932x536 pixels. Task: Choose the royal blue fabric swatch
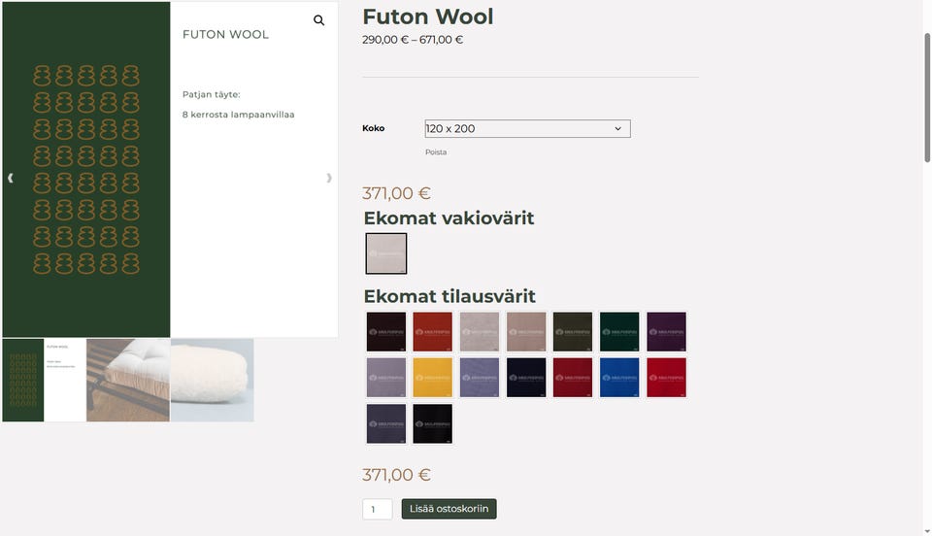coord(619,378)
